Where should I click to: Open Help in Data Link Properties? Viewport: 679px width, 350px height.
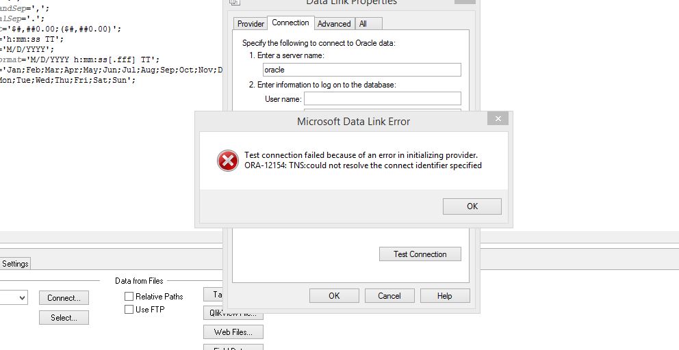tap(444, 296)
